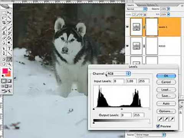The image size is (184, 138).
Task: Toggle lock position
Action: (141, 15)
